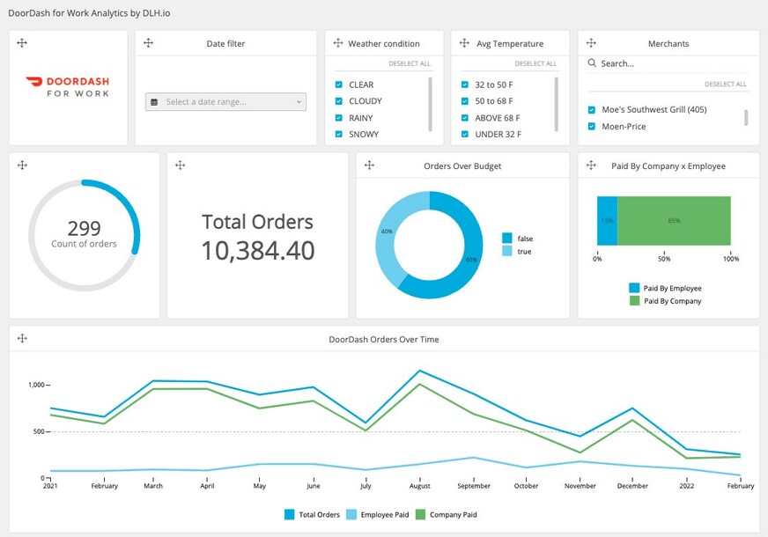This screenshot has width=768, height=537.
Task: Click move handle on Weather condition panel
Action: point(338,43)
